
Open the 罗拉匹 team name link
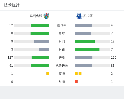(x=88, y=16)
